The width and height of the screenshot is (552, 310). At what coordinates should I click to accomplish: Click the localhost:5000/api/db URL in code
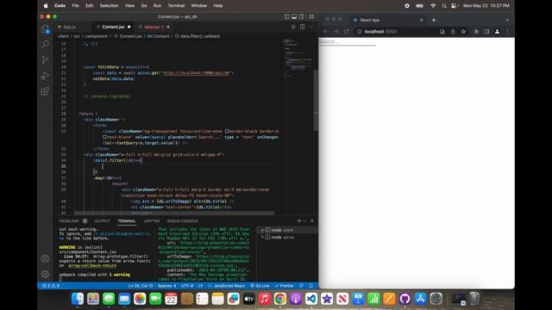[x=196, y=72]
